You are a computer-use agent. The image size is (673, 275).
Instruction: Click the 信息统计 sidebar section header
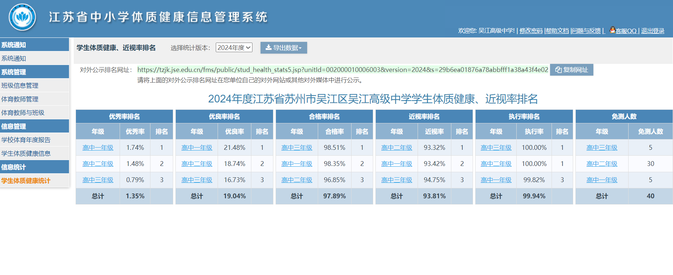34,167
